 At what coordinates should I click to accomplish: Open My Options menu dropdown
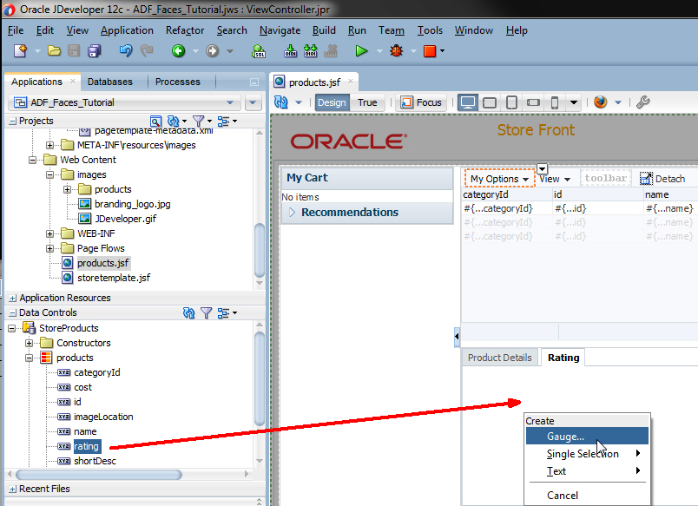pyautogui.click(x=499, y=179)
